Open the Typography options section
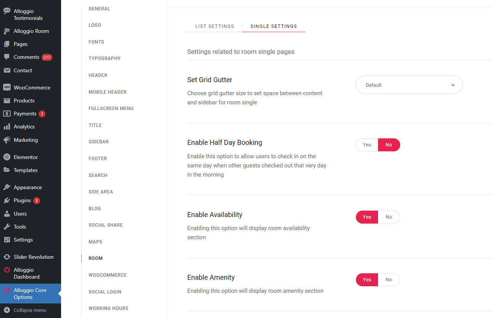This screenshot has width=493, height=318. point(105,58)
